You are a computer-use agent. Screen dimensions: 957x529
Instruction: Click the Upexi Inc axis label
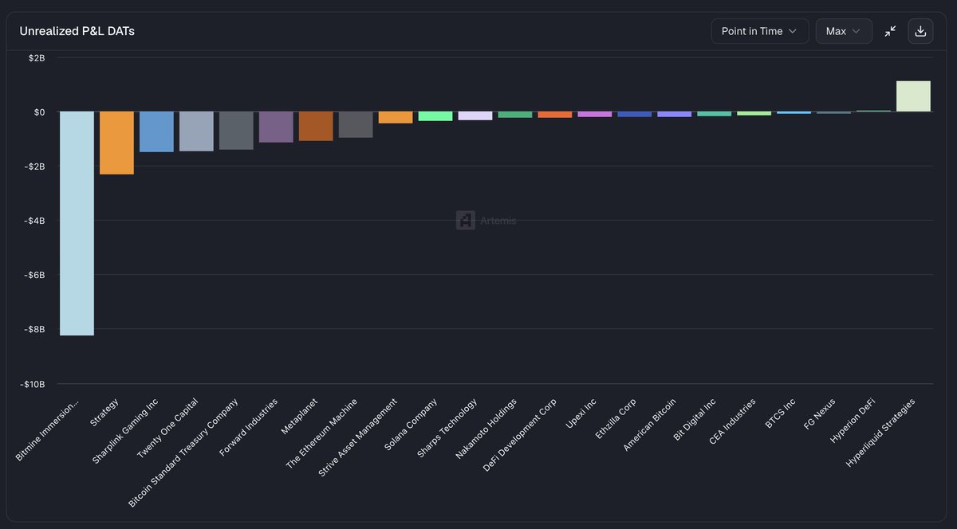click(x=581, y=414)
